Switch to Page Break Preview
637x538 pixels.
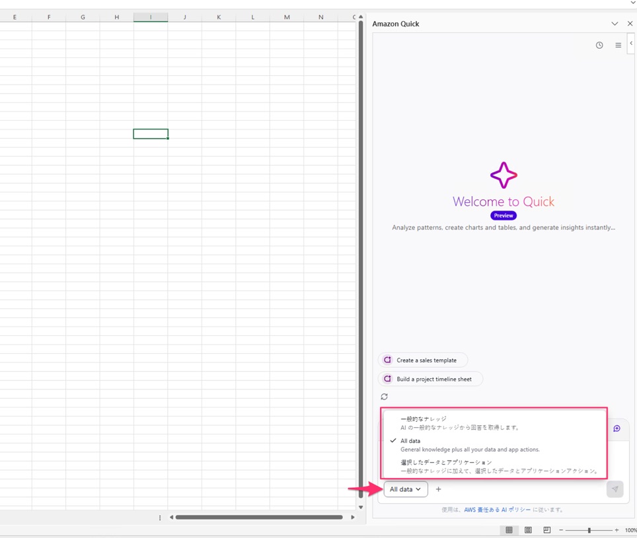547,530
